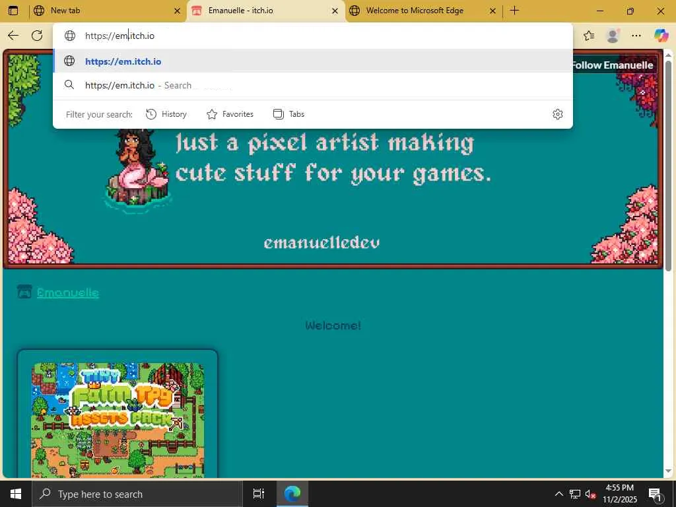Show hidden system tray icons

[x=558, y=494]
